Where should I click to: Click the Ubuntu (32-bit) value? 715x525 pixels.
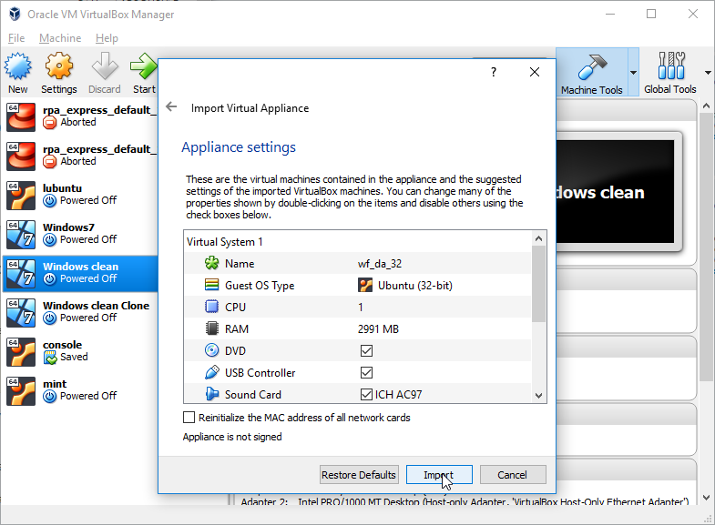(x=415, y=286)
